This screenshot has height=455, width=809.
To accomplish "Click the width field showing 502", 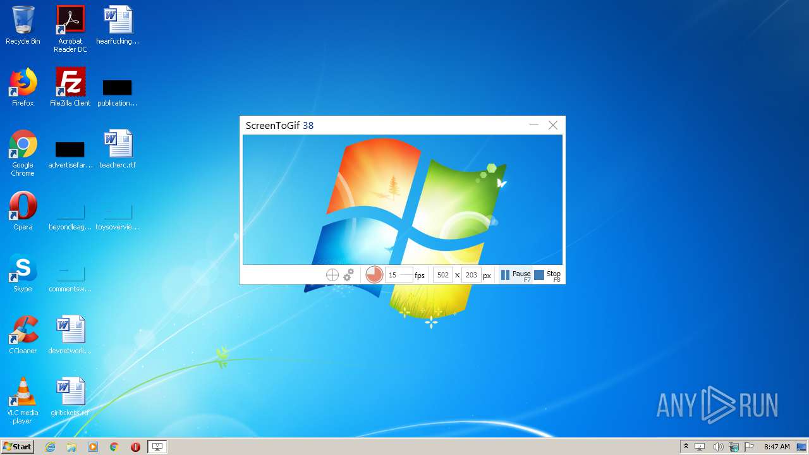I will click(443, 275).
